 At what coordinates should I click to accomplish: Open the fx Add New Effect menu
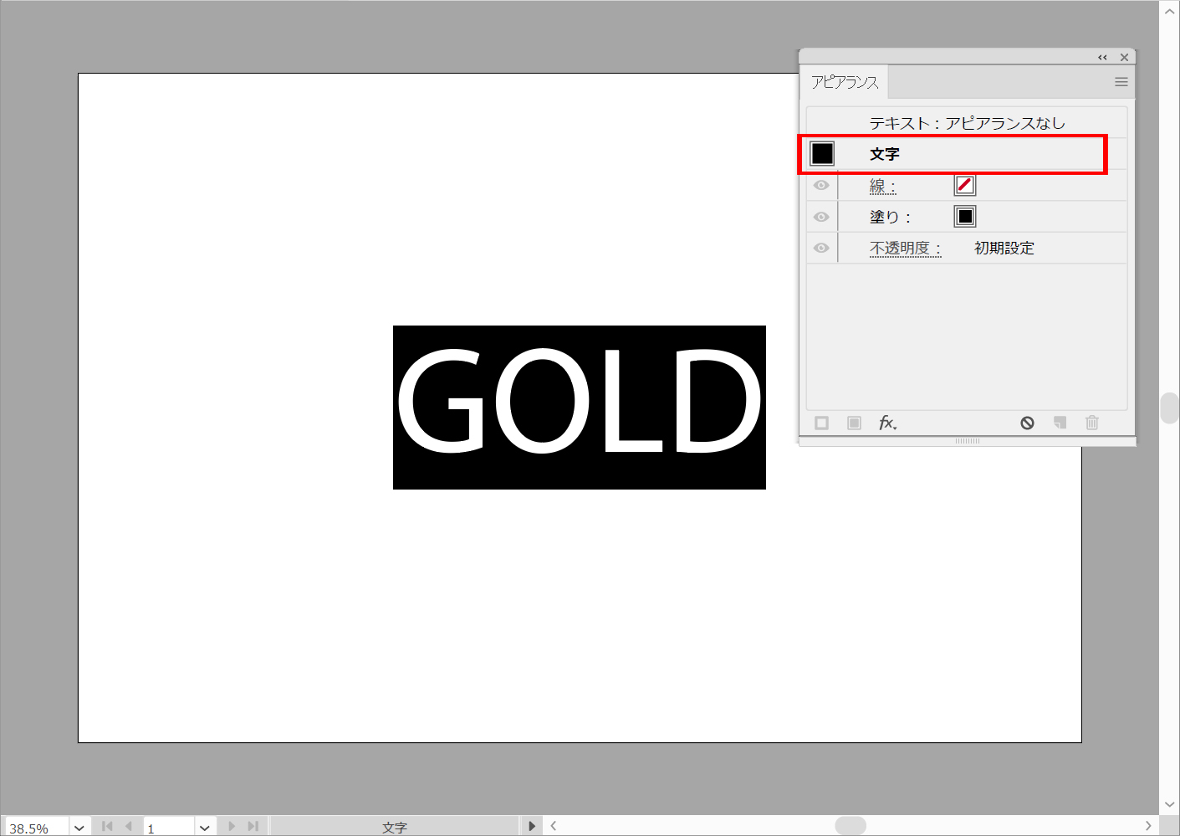coord(887,423)
